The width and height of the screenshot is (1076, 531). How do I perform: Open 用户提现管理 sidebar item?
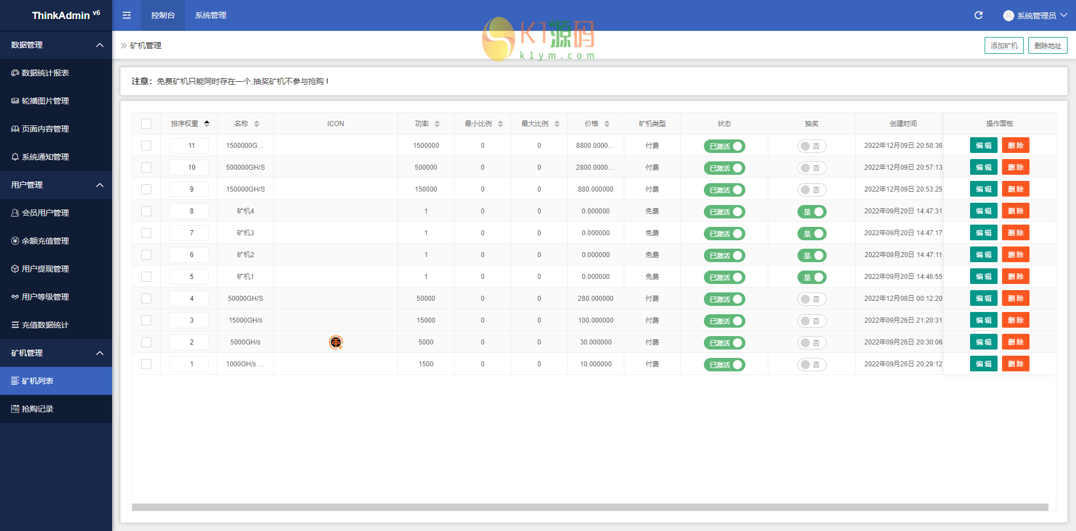56,269
